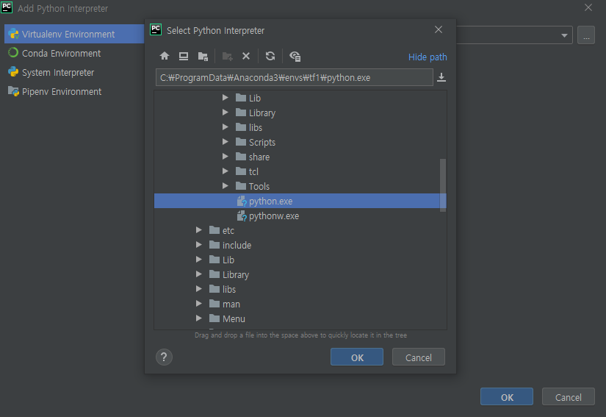Click the pythonw.exe file icon
Viewport: 606px width, 417px height.
click(x=242, y=215)
